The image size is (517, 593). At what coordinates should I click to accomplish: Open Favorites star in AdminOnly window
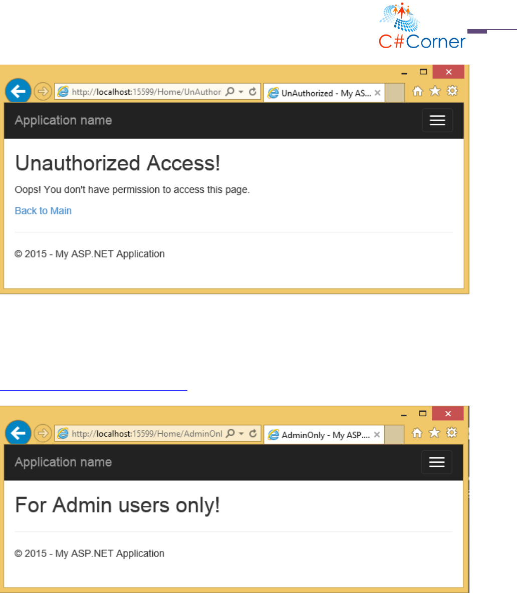(434, 433)
